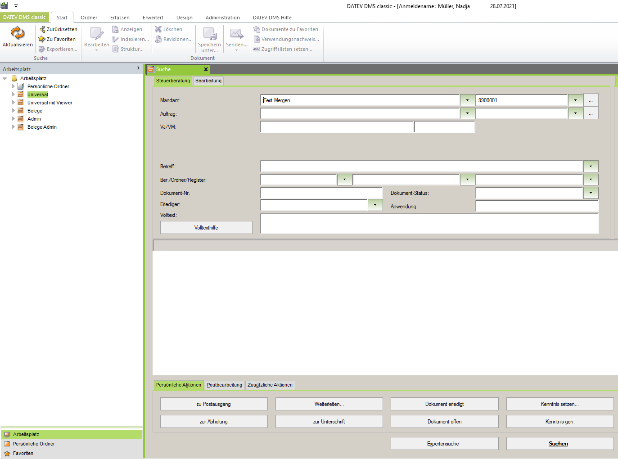Screen dimensions: 618x459
Task: Open the Betreff dropdown
Action: coord(591,166)
